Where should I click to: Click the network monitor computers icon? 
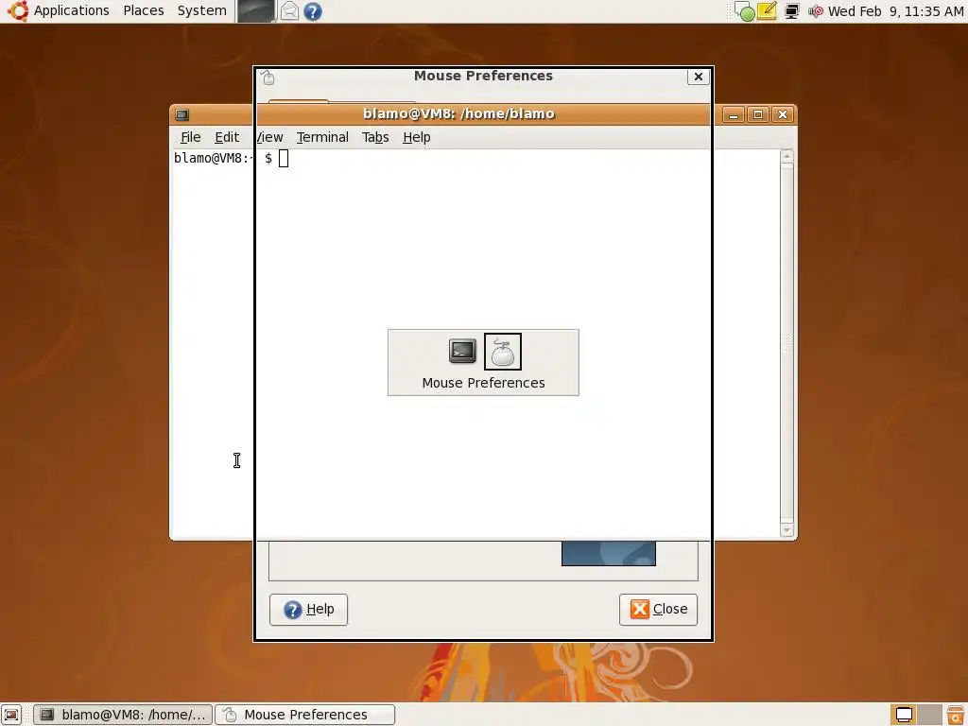pyautogui.click(x=791, y=11)
